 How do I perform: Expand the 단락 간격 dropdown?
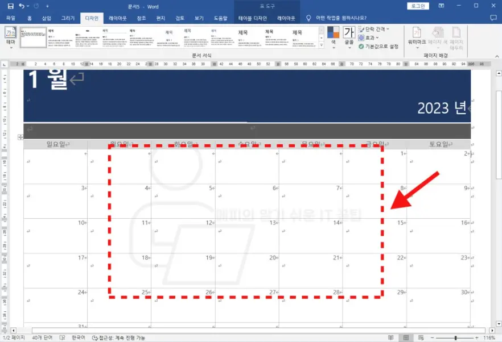pos(376,29)
